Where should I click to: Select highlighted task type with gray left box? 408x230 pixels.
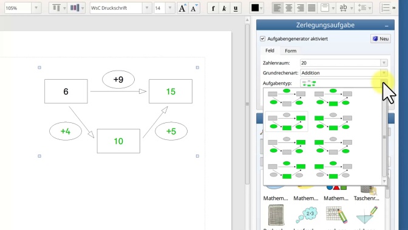[x=286, y=122]
